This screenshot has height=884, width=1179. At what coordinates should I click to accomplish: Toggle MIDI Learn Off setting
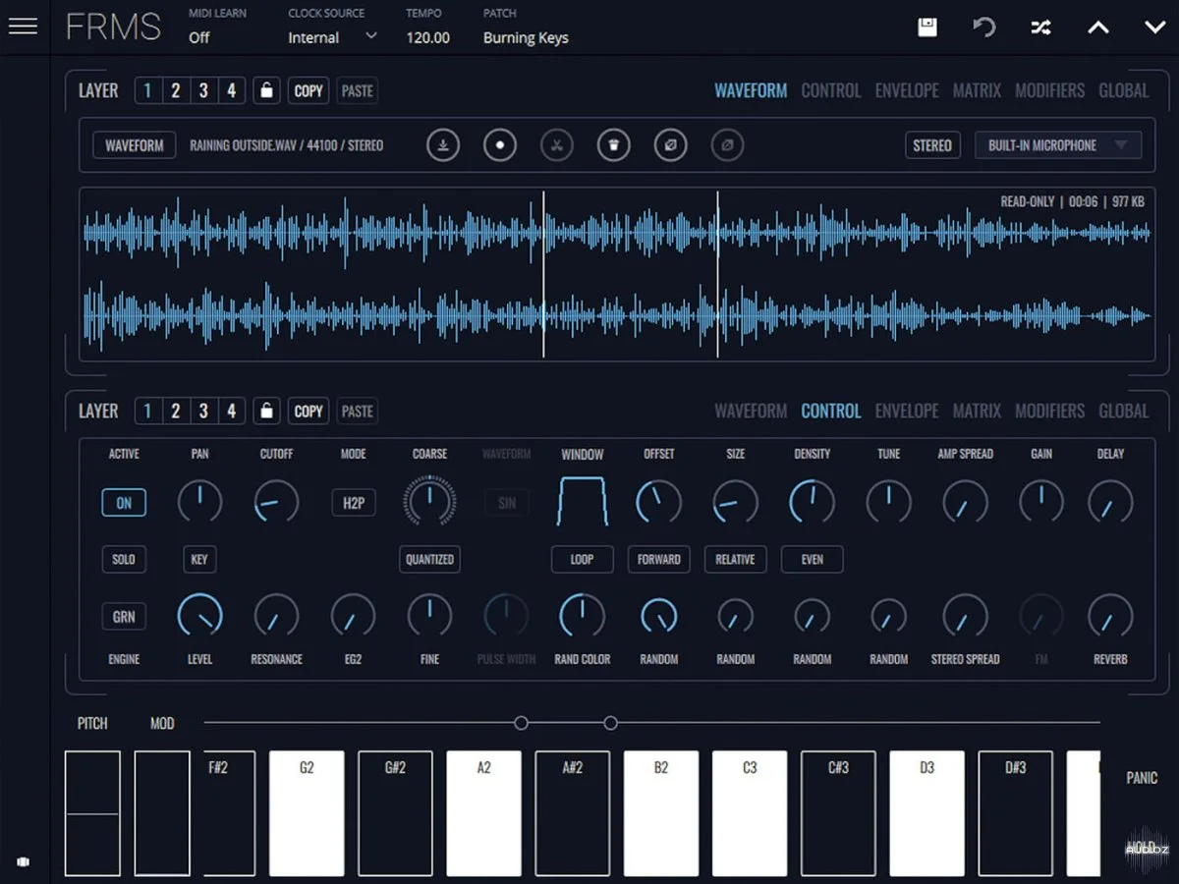pos(199,37)
